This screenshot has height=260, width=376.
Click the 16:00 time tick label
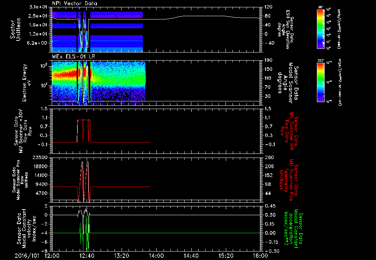(x=260, y=256)
